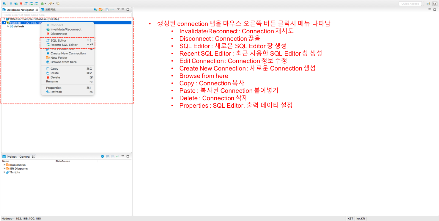Viewport: 439px width, 221px height.
Task: Switch to Database Navigator tab
Action: (20, 10)
